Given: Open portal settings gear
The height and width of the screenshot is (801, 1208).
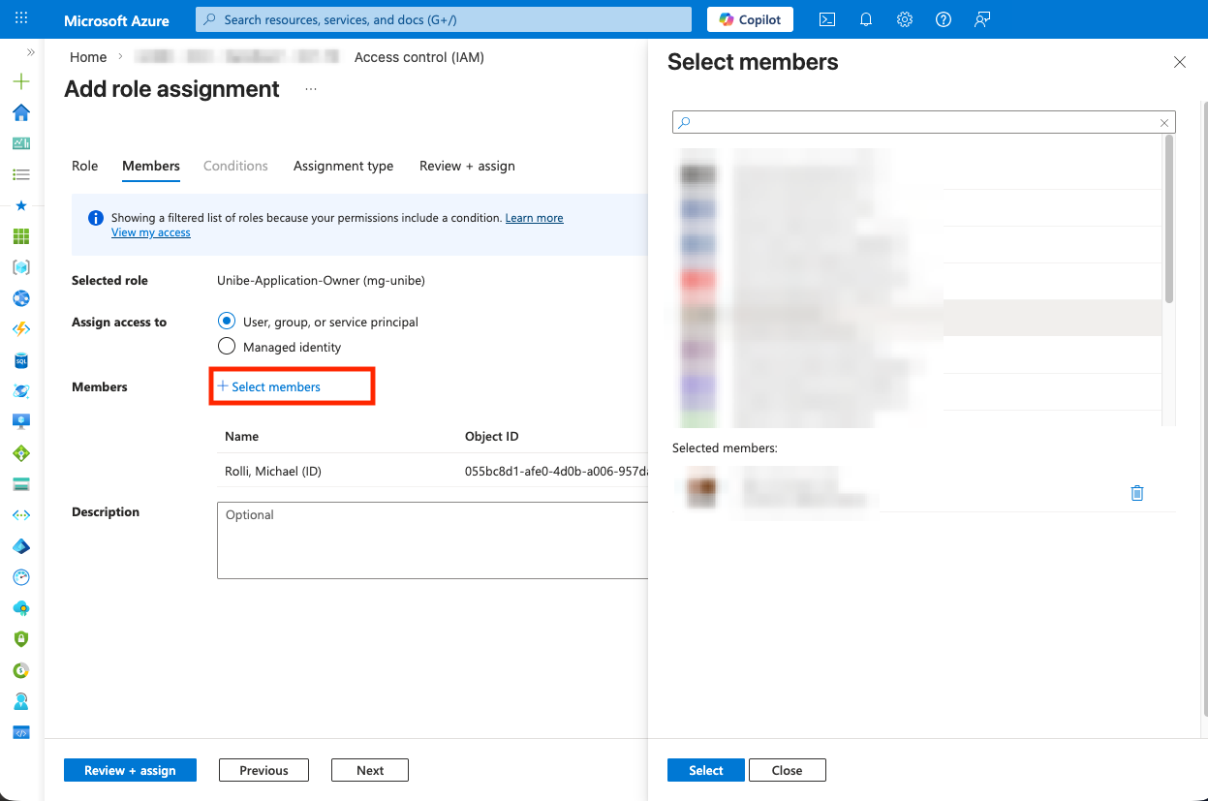Looking at the screenshot, I should pyautogui.click(x=905, y=19).
